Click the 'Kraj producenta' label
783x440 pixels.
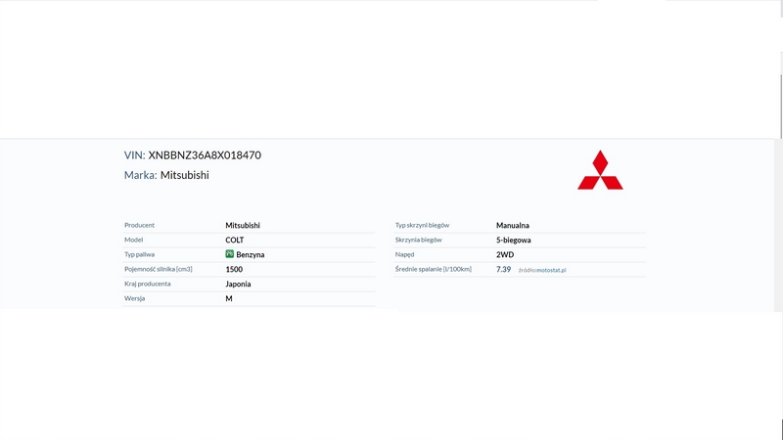click(x=148, y=284)
